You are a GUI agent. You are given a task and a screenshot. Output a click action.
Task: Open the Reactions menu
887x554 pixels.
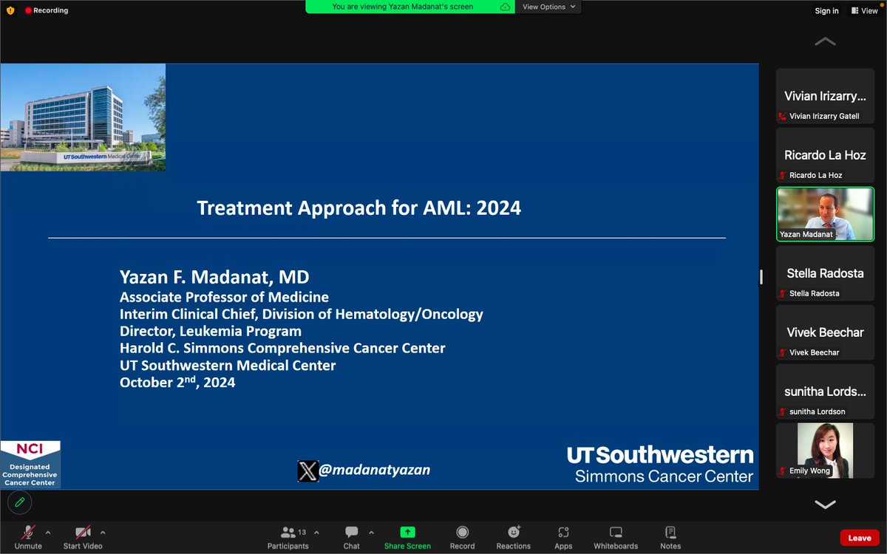[514, 537]
